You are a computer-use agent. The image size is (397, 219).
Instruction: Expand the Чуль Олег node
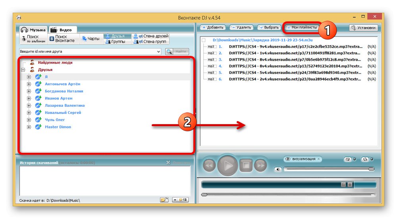pos(29,119)
